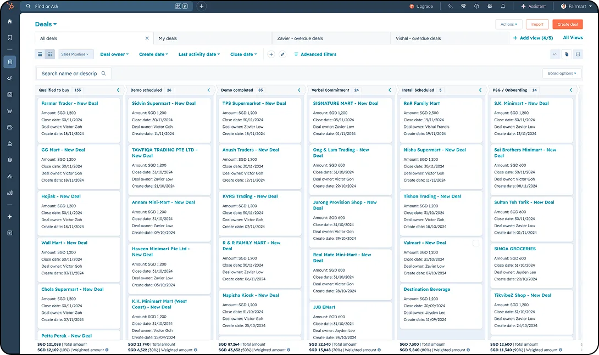Screen dimensions: 599x355
Task: Open the Settings gear icon
Action: (490, 6)
